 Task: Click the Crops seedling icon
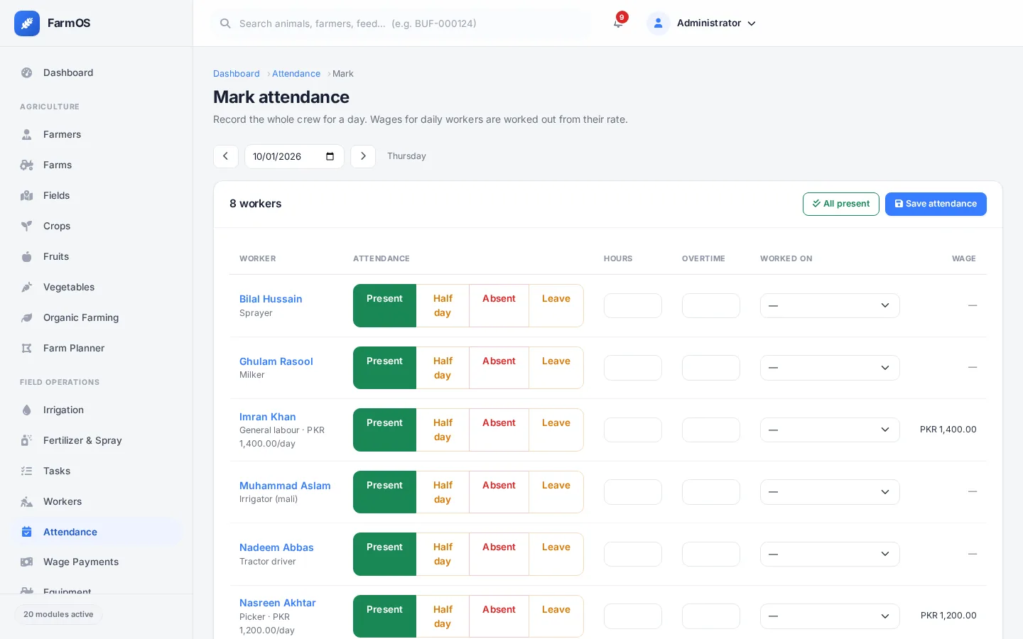pyautogui.click(x=27, y=226)
